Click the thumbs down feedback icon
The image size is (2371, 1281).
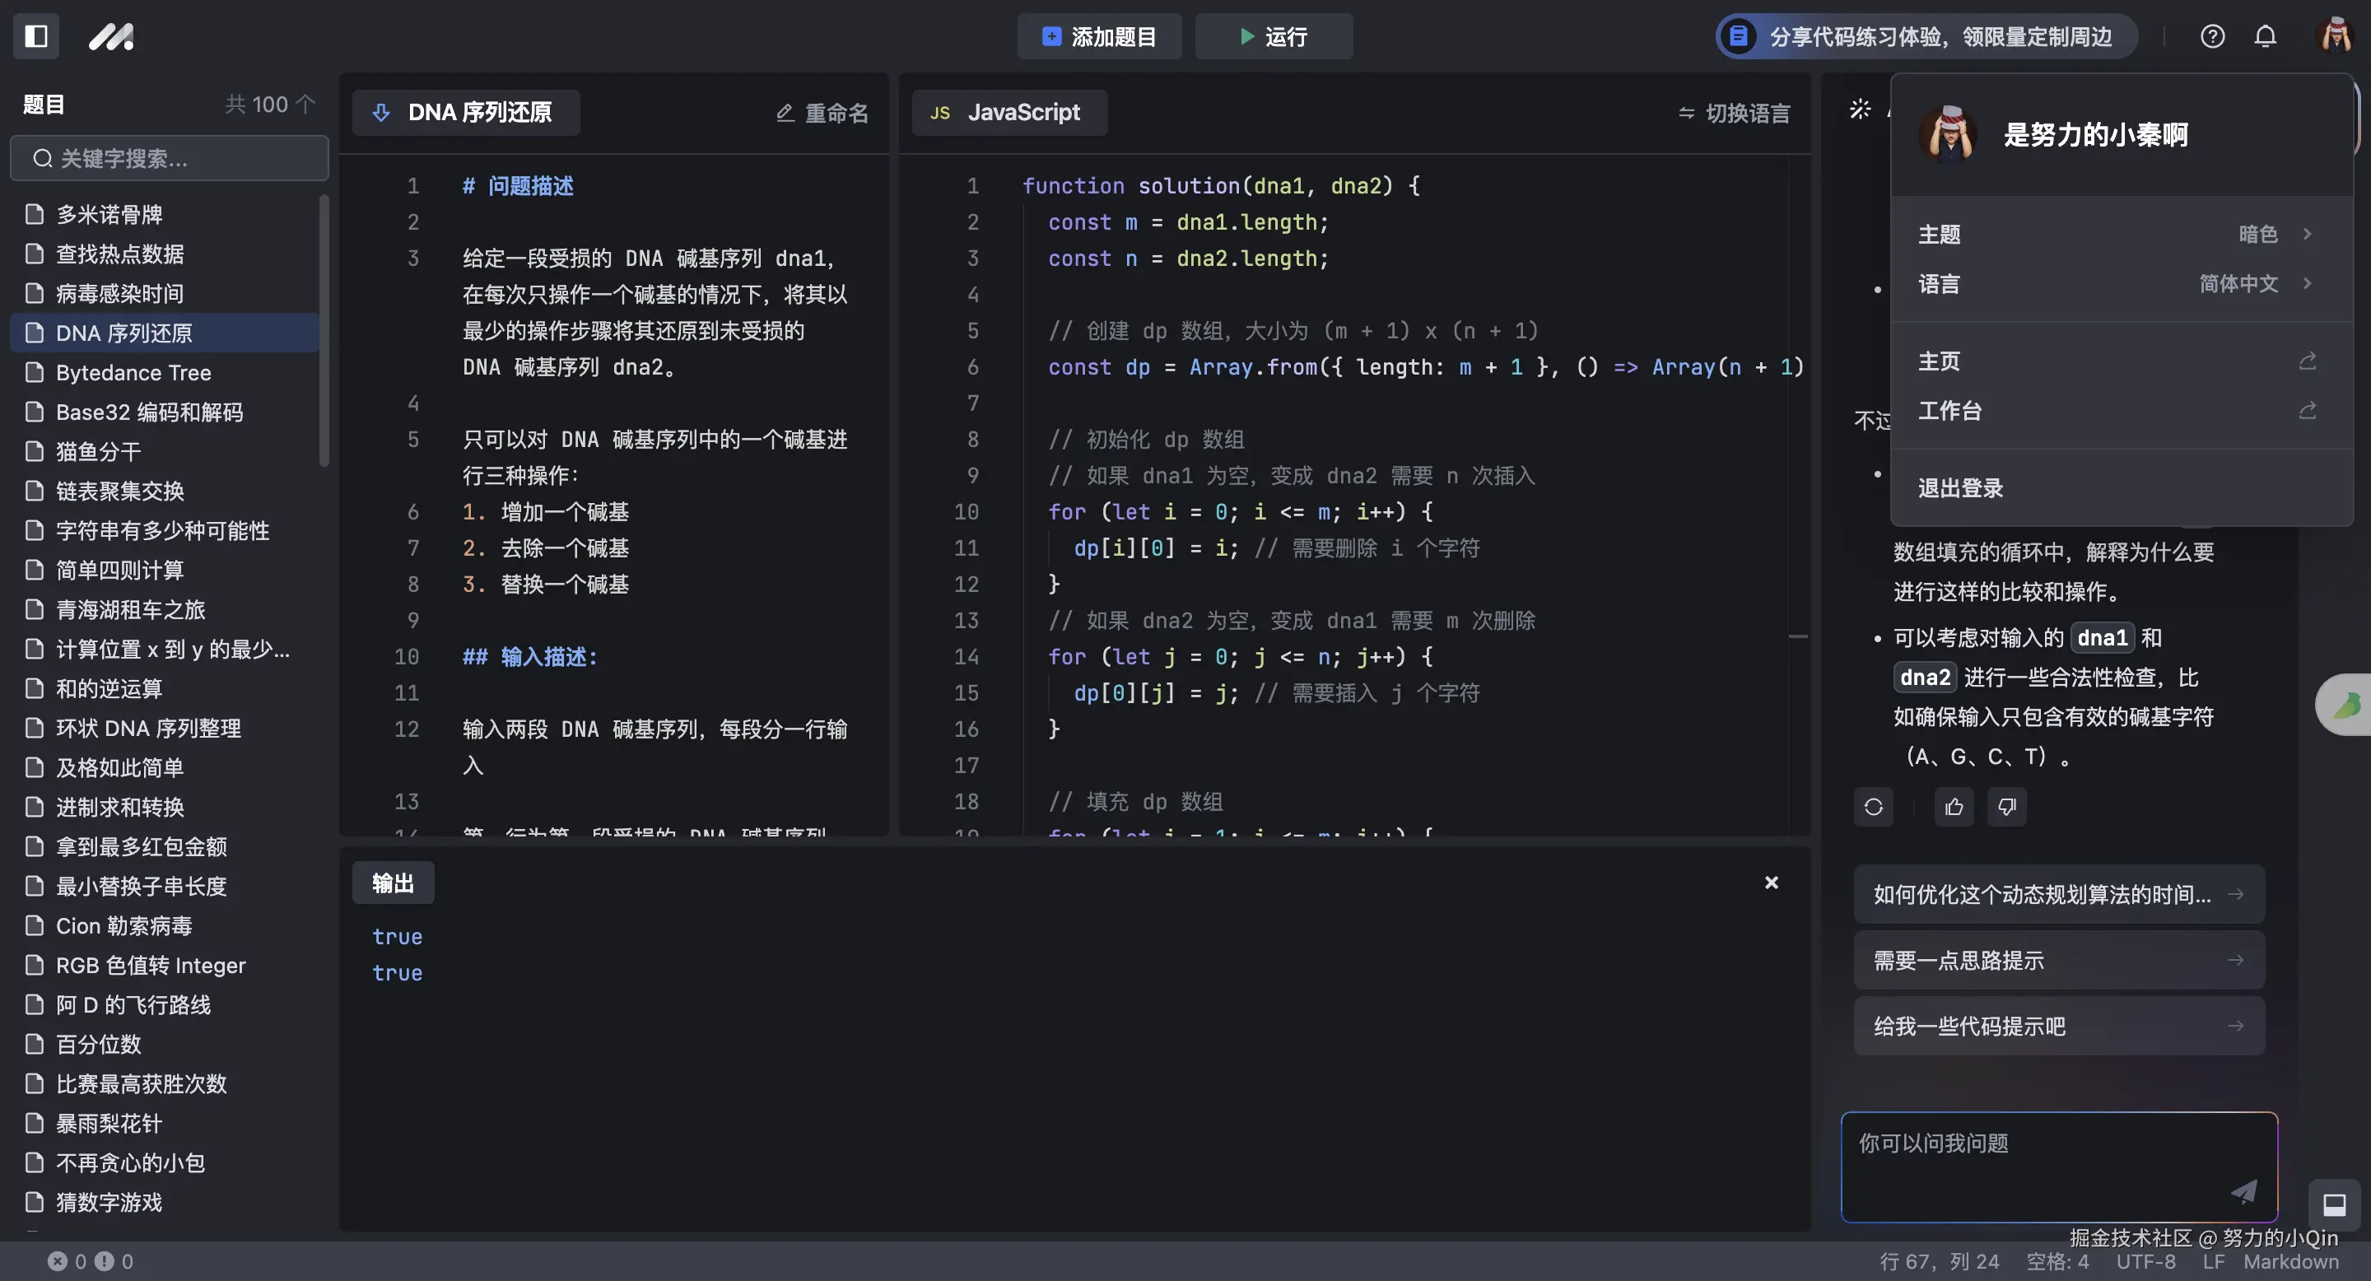click(2006, 807)
